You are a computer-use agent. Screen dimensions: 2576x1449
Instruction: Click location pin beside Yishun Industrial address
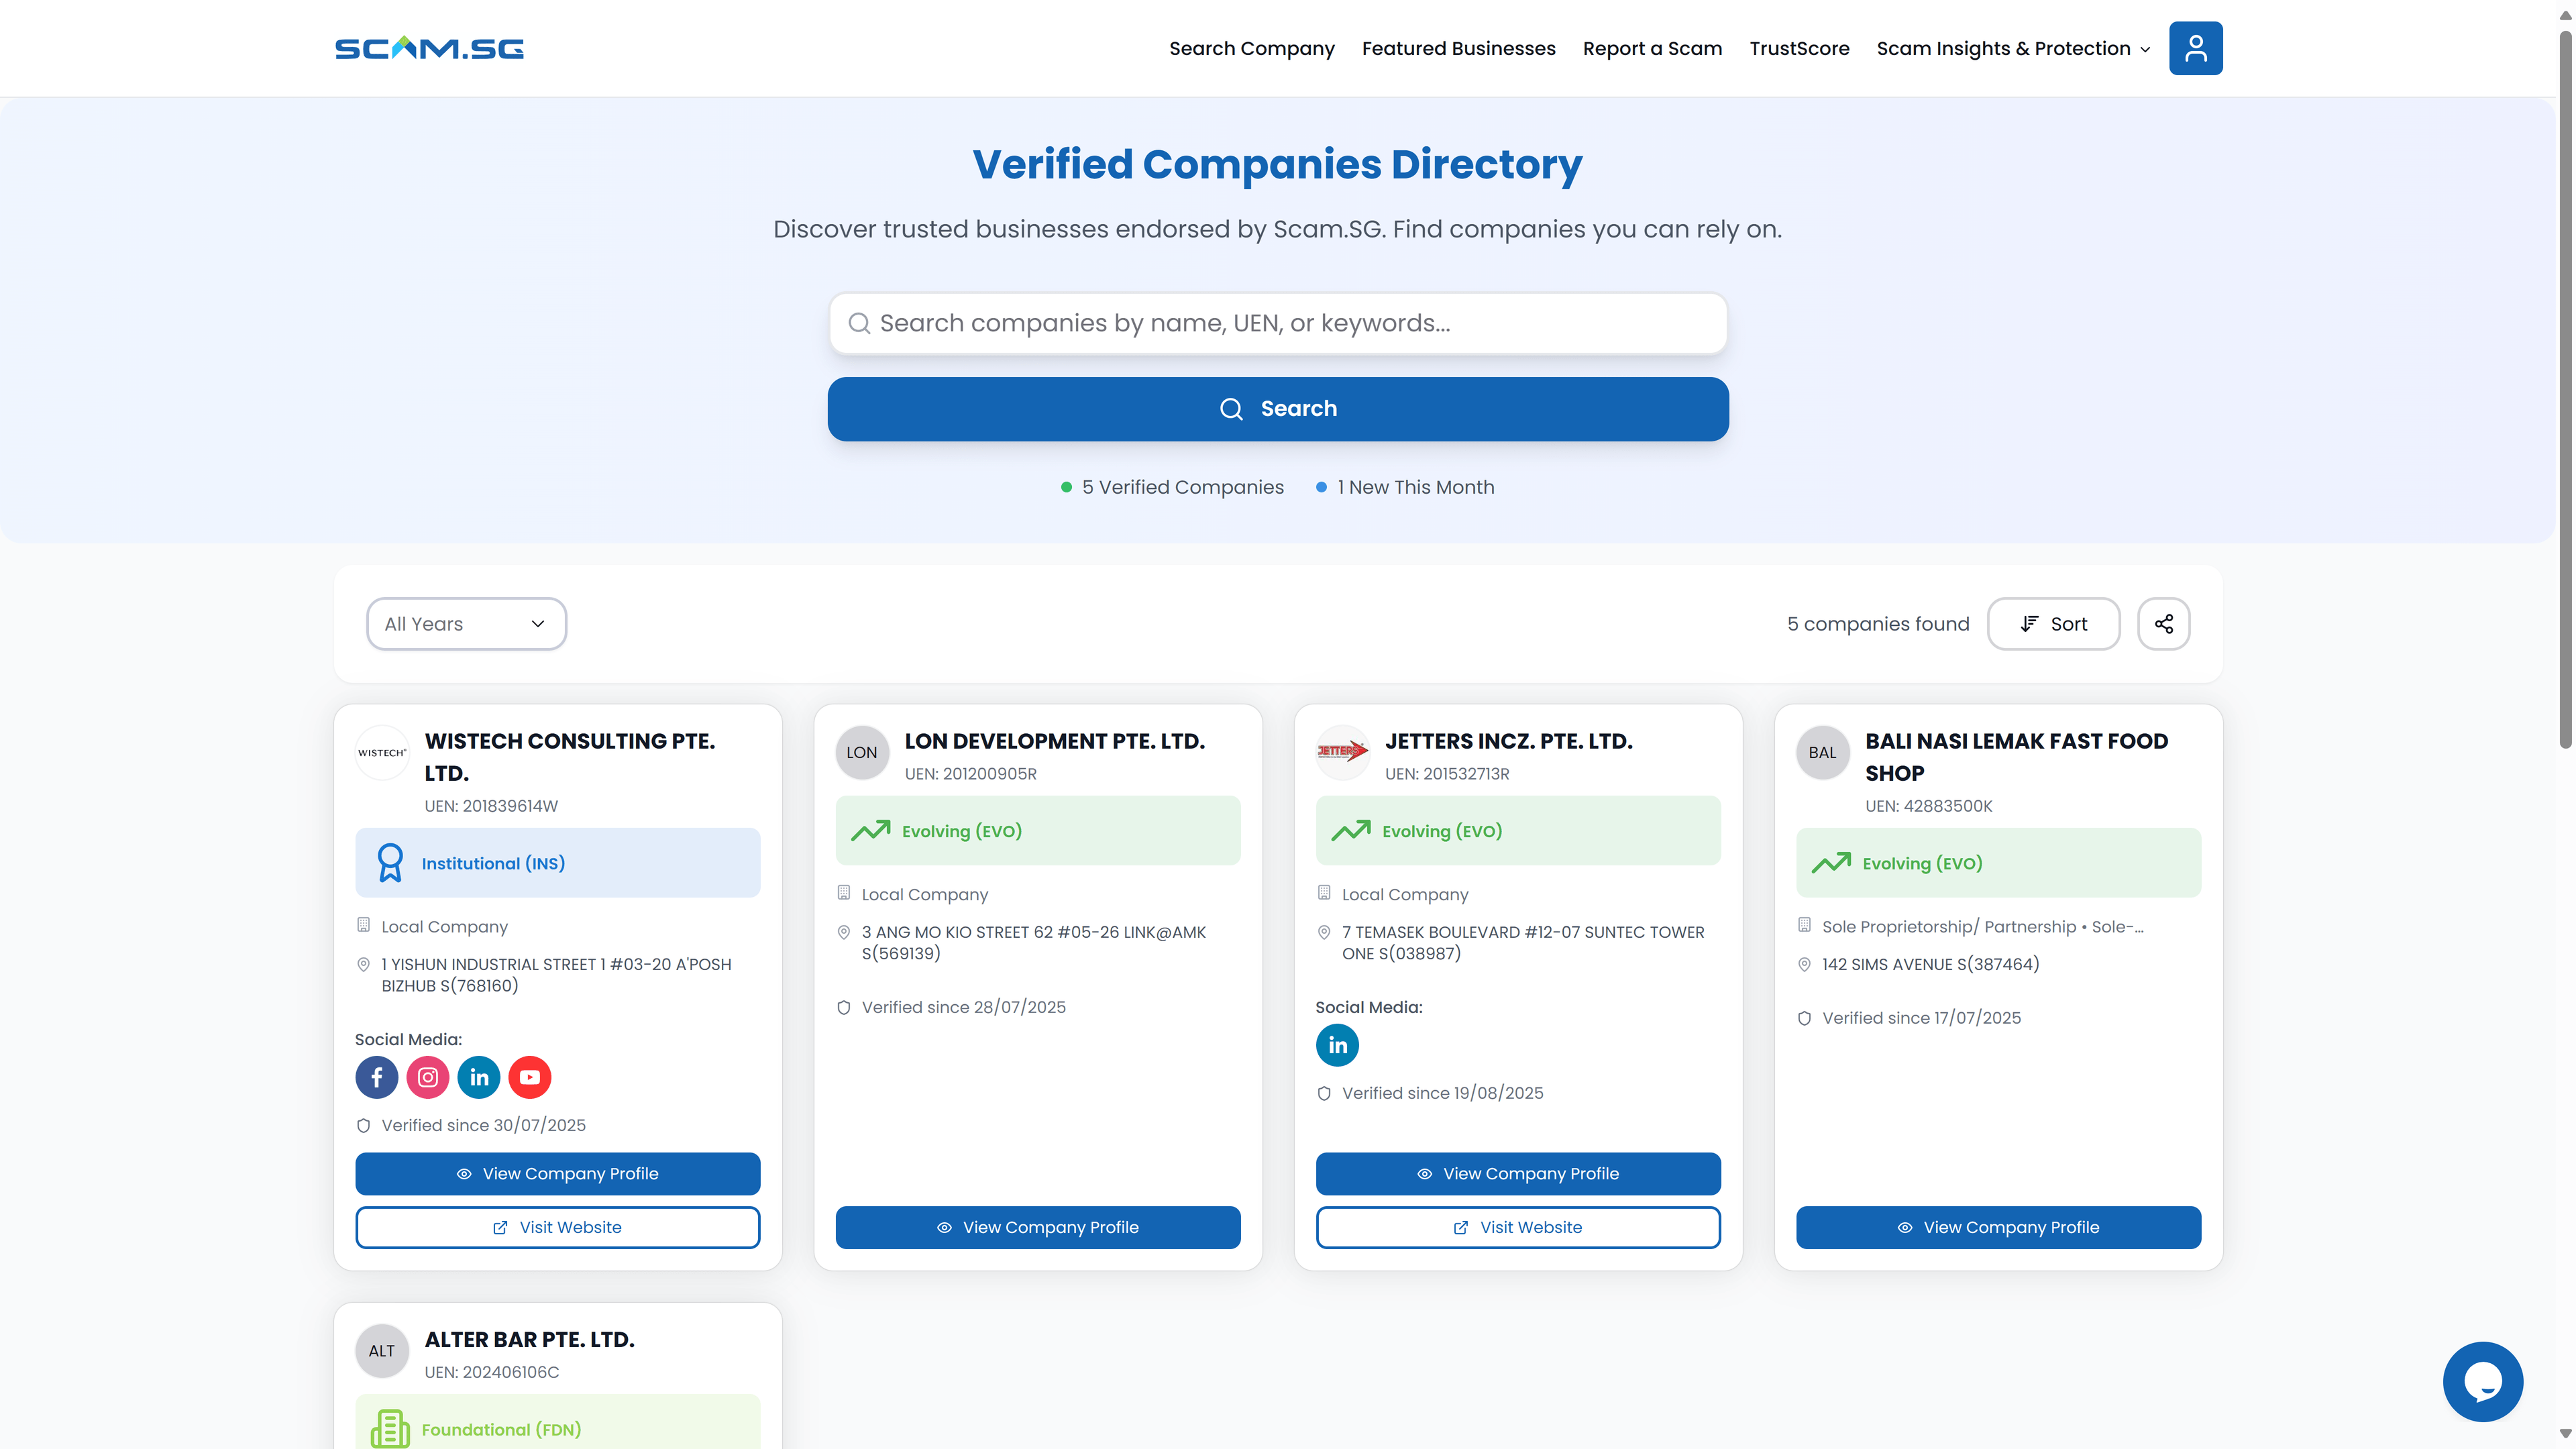click(363, 964)
